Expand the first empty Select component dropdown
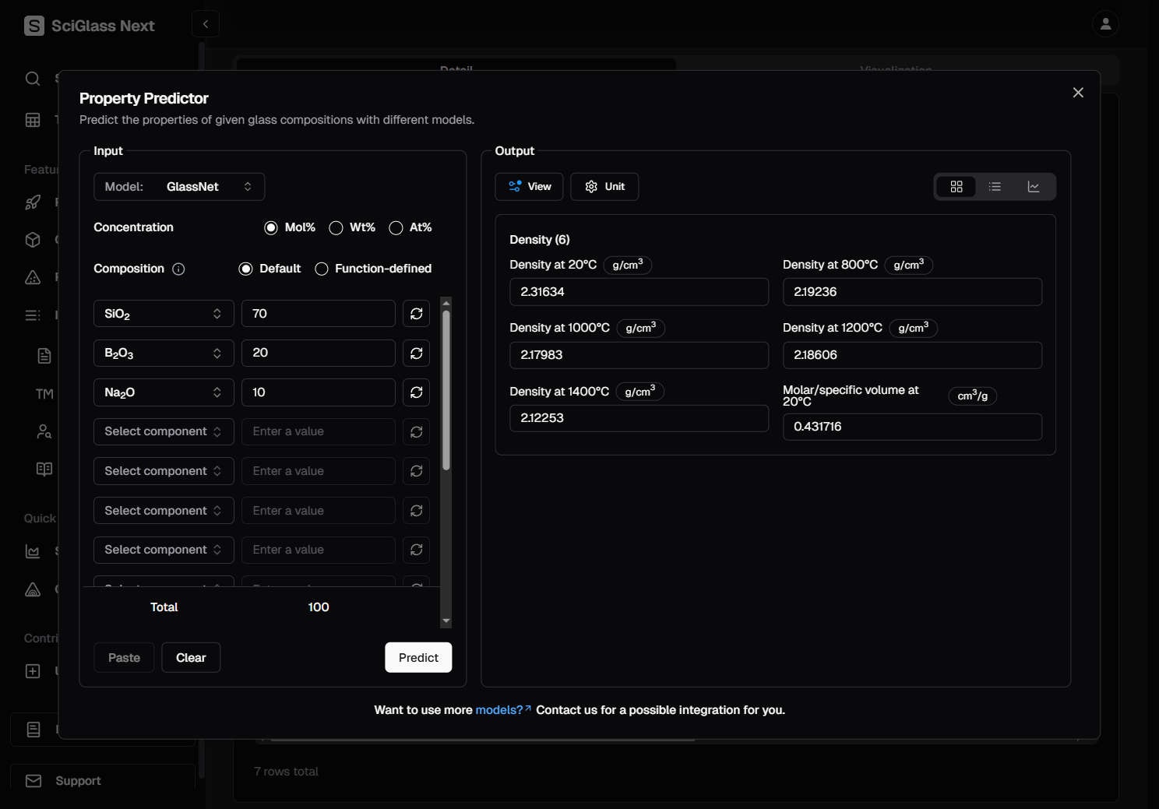1159x809 pixels. tap(164, 432)
